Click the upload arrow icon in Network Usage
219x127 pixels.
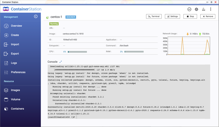click(200, 34)
